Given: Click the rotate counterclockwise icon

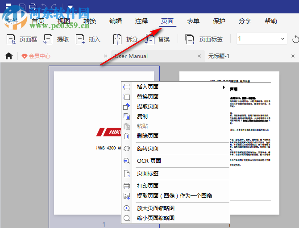Looking at the screenshot, I should pos(295,39).
